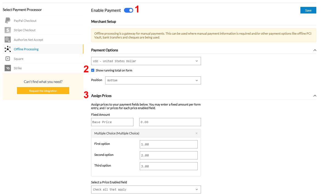Click the Stripe Checkout S icon
The image size is (324, 196).
[x=8, y=30]
